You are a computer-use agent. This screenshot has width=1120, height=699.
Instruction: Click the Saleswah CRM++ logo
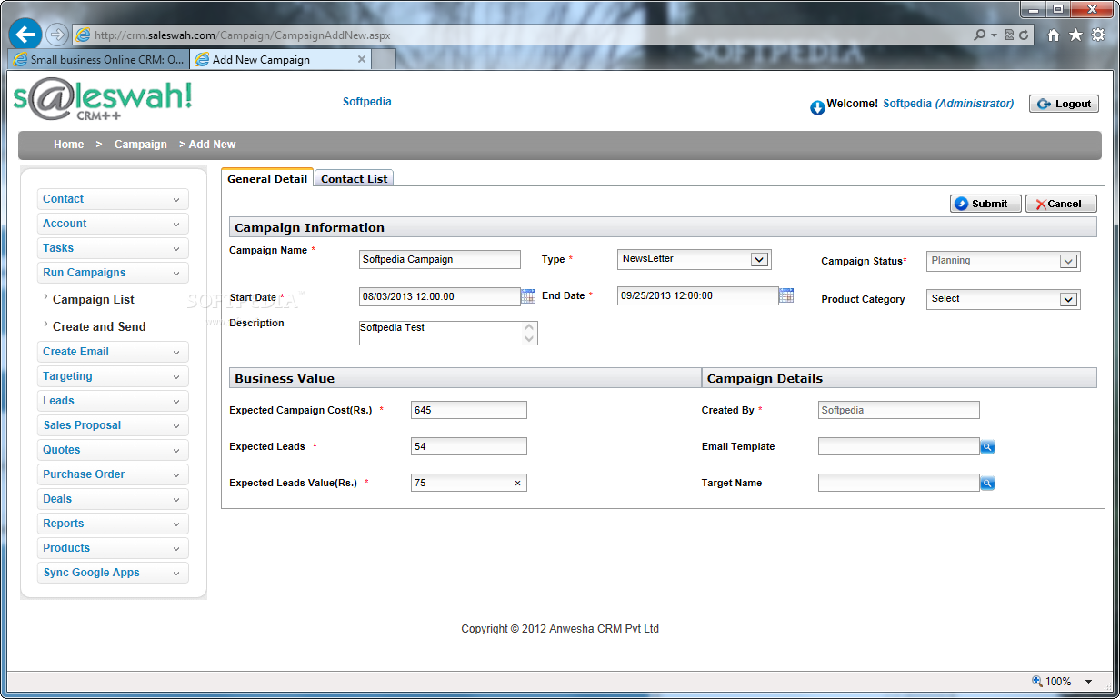(x=103, y=100)
